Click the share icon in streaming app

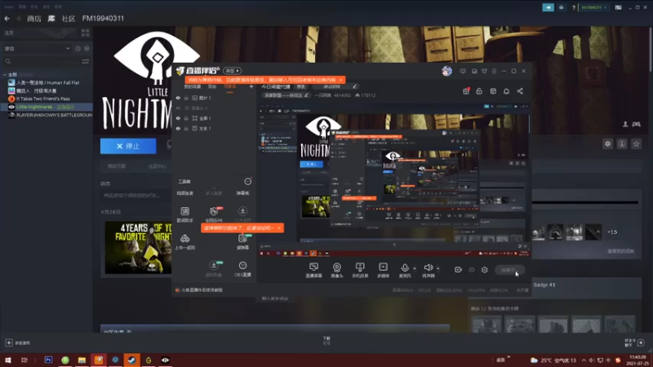coord(520,91)
